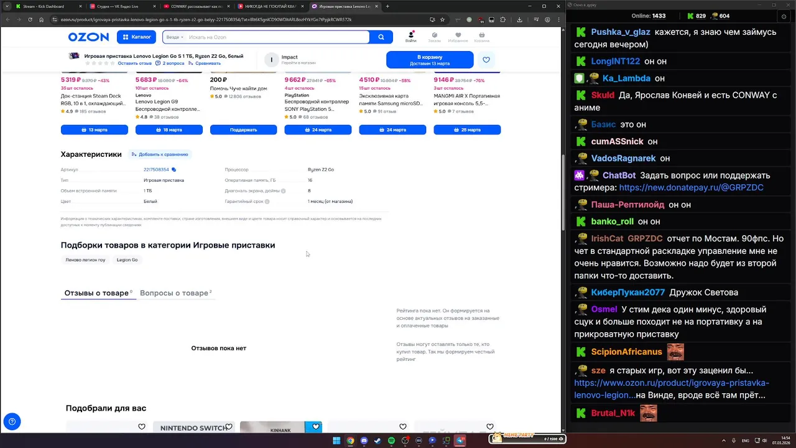The image size is (796, 448).
Task: Open tab search dropdown arrow
Action: [x=6, y=6]
